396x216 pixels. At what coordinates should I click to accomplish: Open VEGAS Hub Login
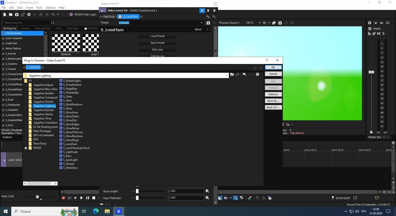[x=83, y=15]
